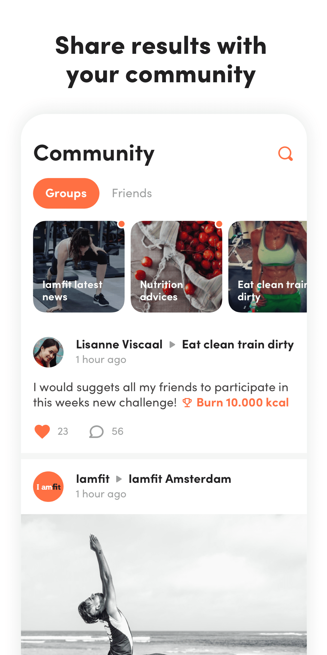The image size is (327, 655).
Task: Switch to the Friends tab
Action: tap(132, 193)
